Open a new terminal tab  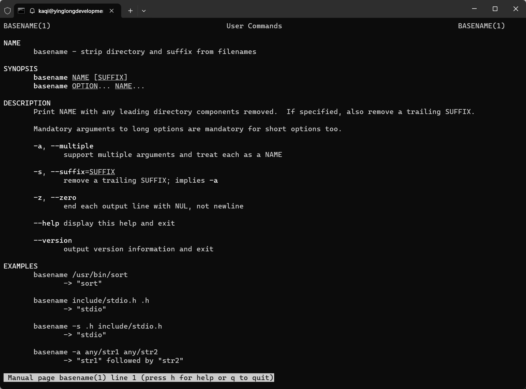pos(130,11)
